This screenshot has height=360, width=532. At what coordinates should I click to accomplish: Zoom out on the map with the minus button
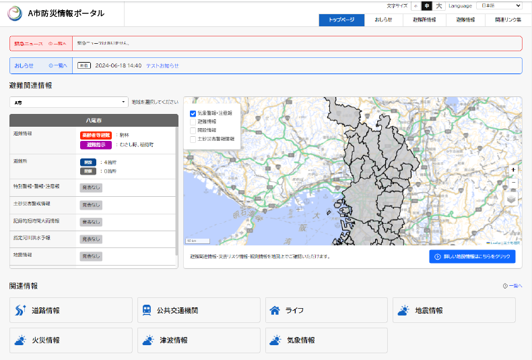pos(513,182)
